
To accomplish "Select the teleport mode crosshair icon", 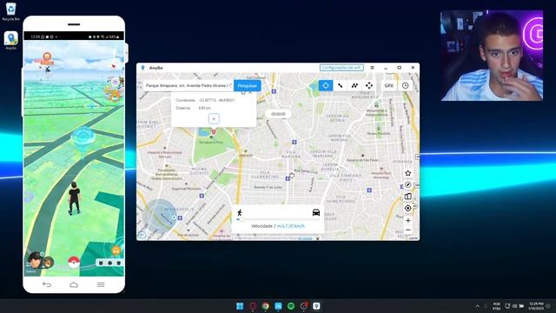I will [326, 85].
